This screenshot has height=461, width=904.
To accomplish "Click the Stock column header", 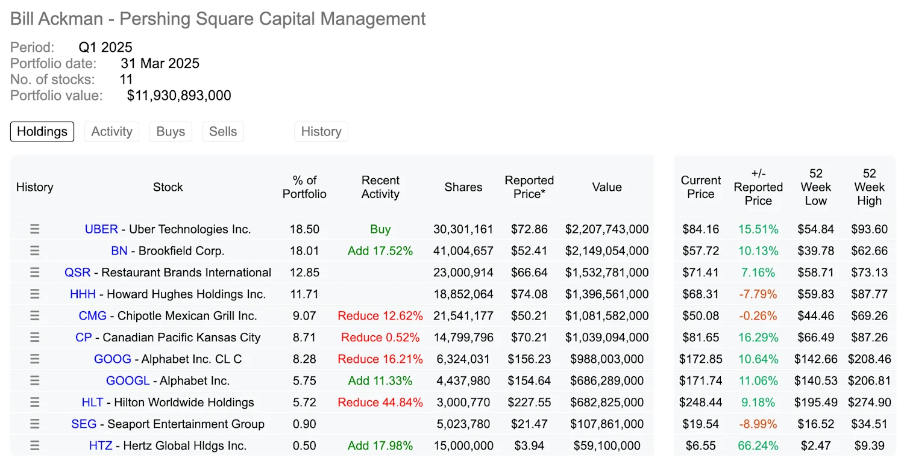I will coord(168,187).
